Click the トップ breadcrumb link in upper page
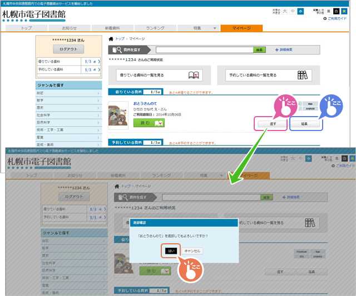The image size is (356, 296). pos(120,39)
